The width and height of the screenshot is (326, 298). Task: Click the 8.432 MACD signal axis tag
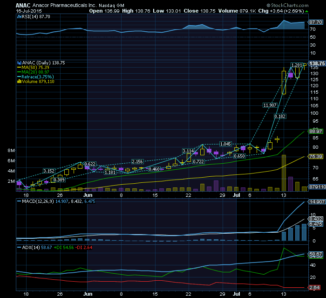[316, 219]
